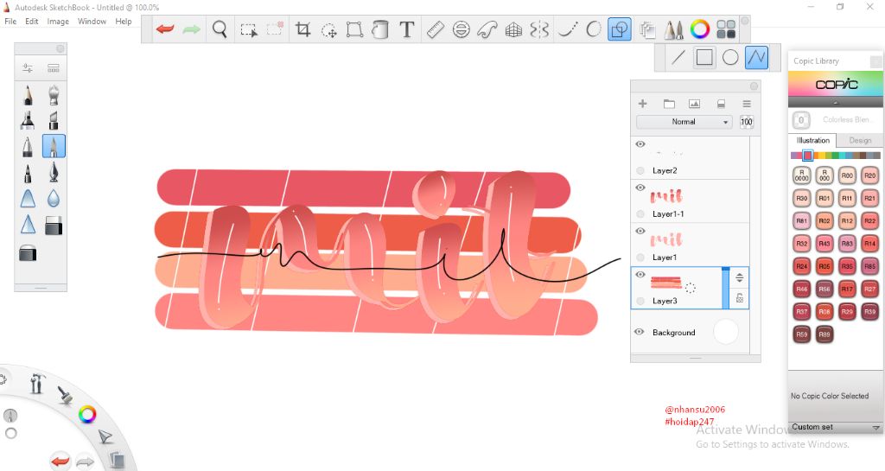The height and width of the screenshot is (471, 885).
Task: Select the Zoom magnifier tool
Action: click(x=220, y=29)
